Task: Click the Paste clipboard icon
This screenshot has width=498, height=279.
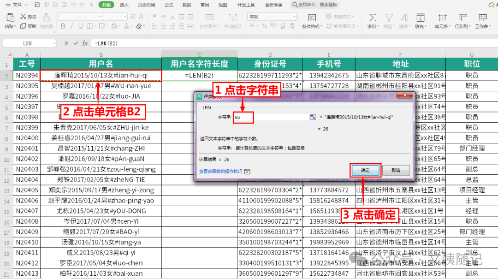Action: pyautogui.click(x=10, y=18)
